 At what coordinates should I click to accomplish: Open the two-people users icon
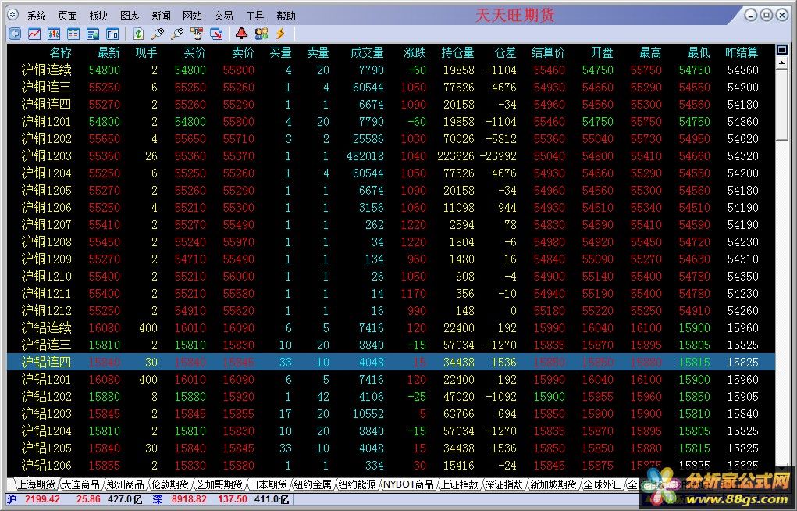coord(262,34)
